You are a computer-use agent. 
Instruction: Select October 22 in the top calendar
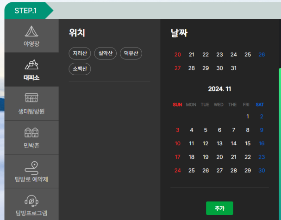(206, 54)
